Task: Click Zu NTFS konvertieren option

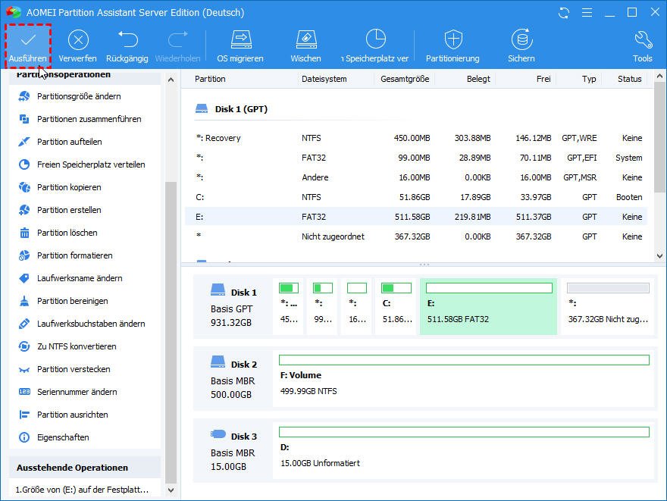Action: click(x=77, y=346)
